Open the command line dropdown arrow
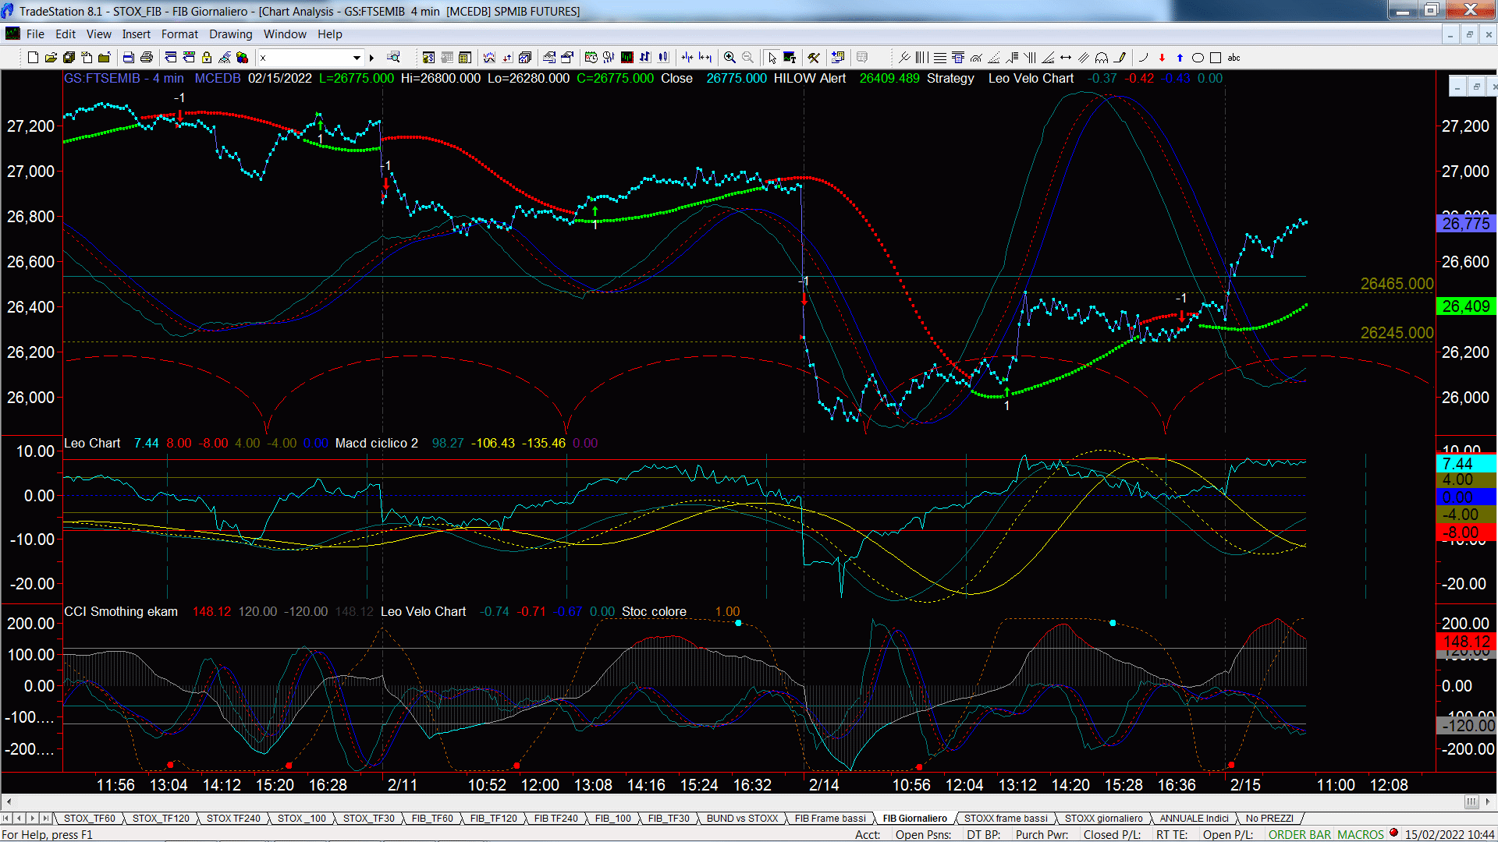Screen dimensions: 1498x842 [357, 58]
